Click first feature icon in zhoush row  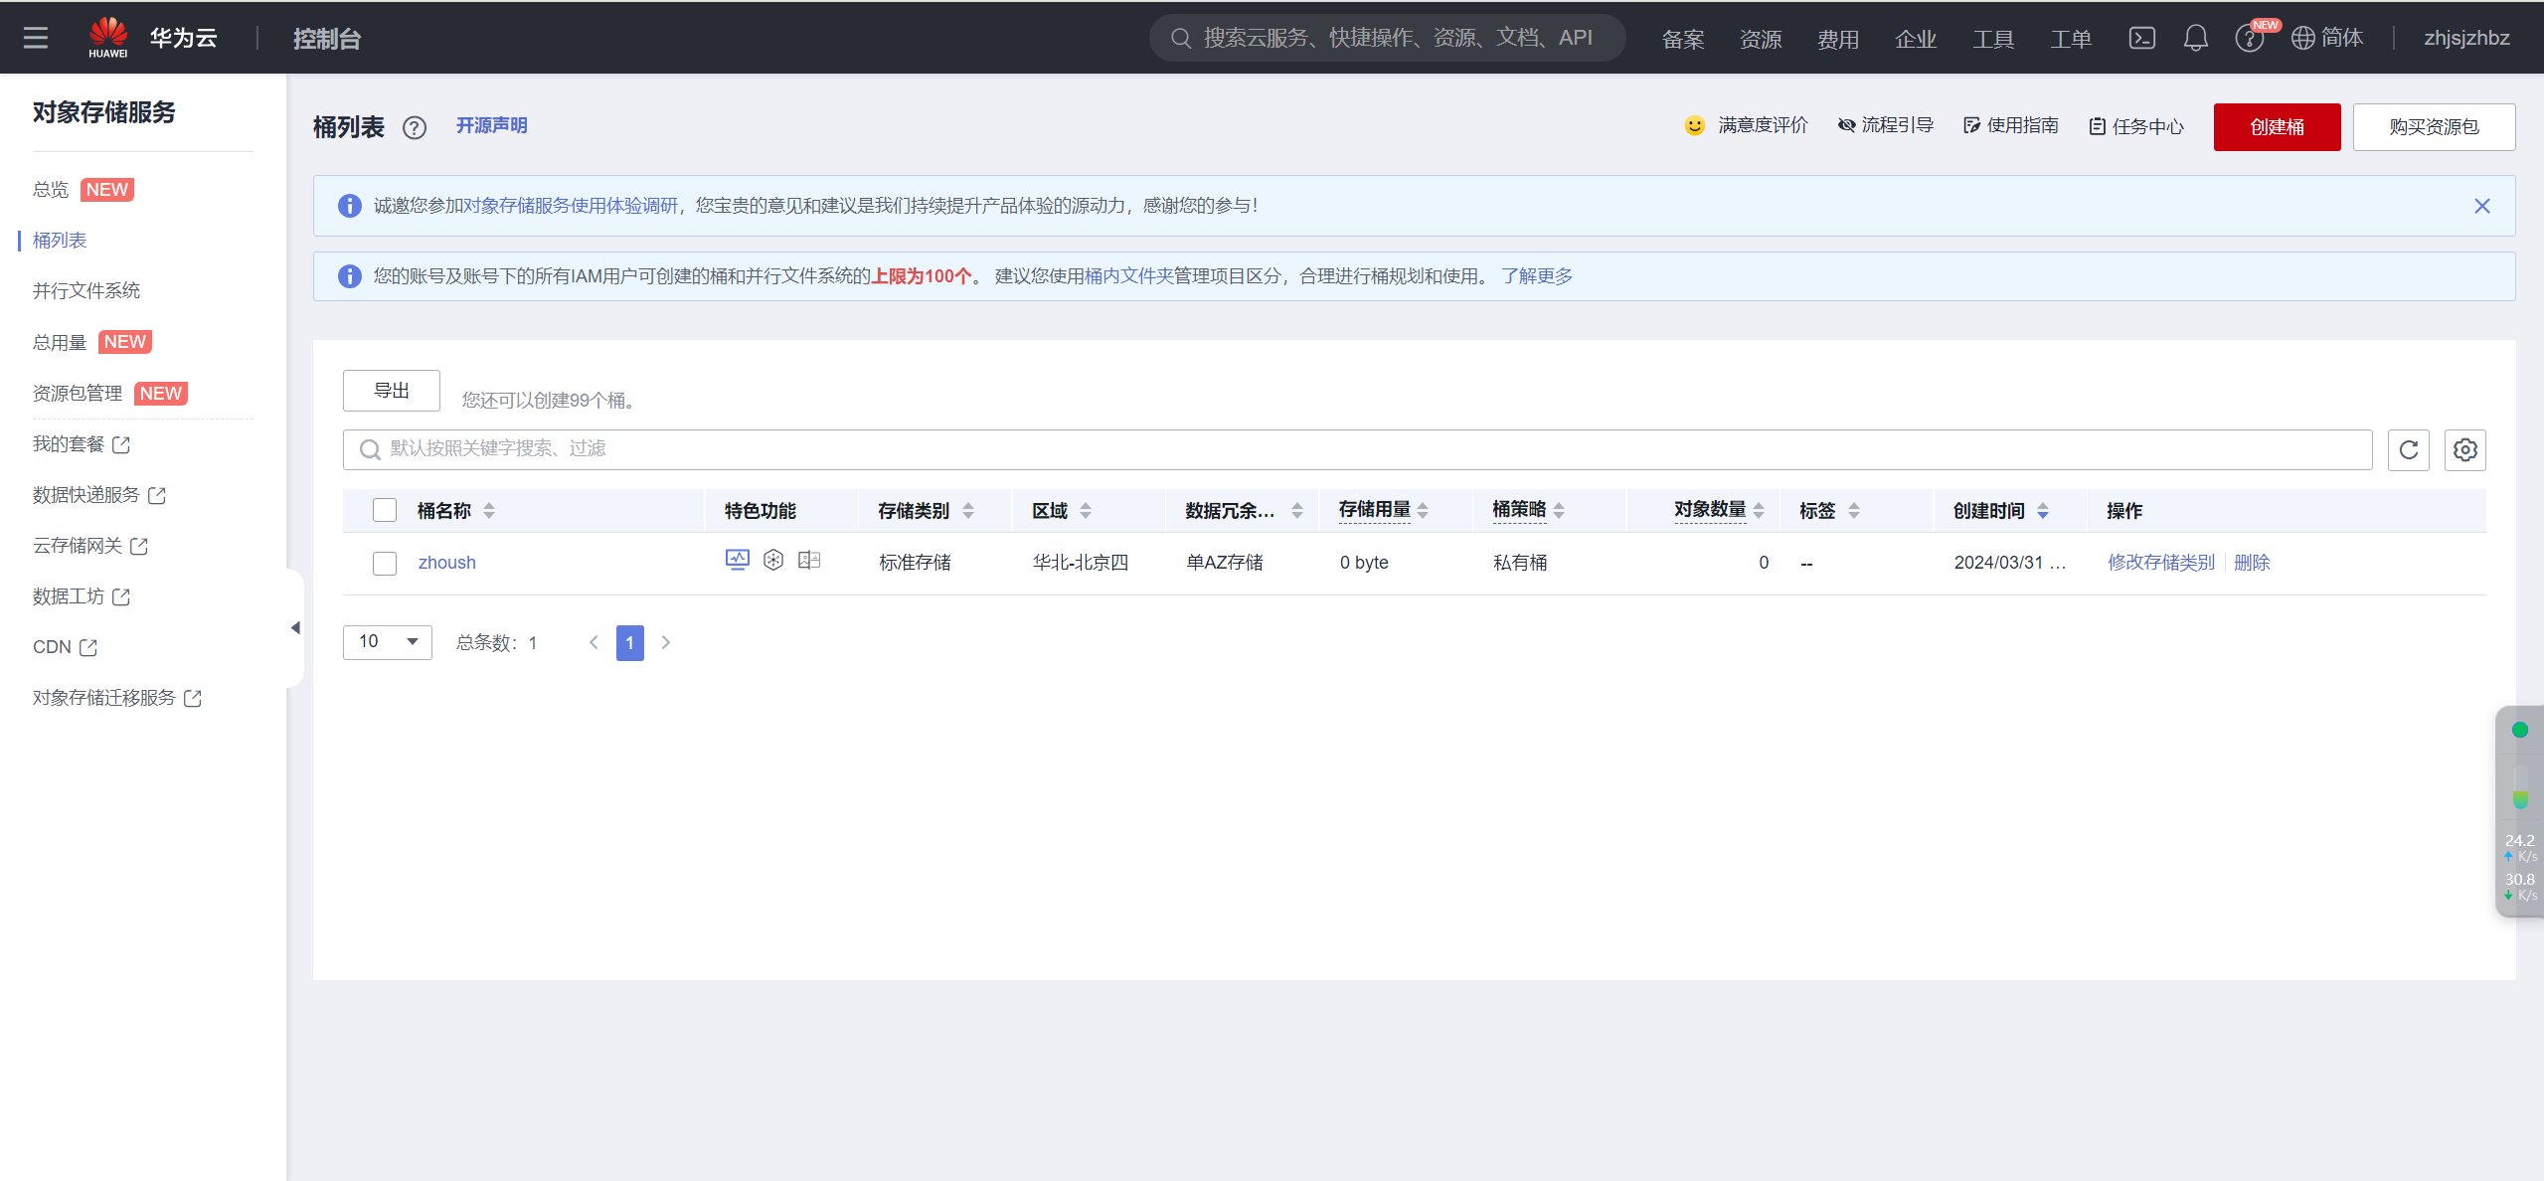click(x=737, y=561)
